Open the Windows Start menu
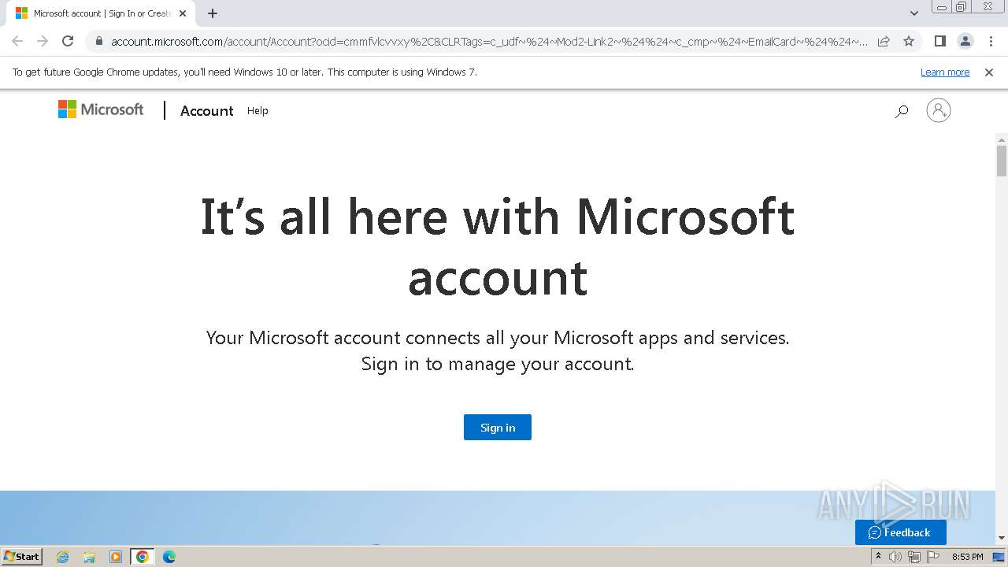Viewport: 1008px width, 567px height. pyautogui.click(x=22, y=557)
